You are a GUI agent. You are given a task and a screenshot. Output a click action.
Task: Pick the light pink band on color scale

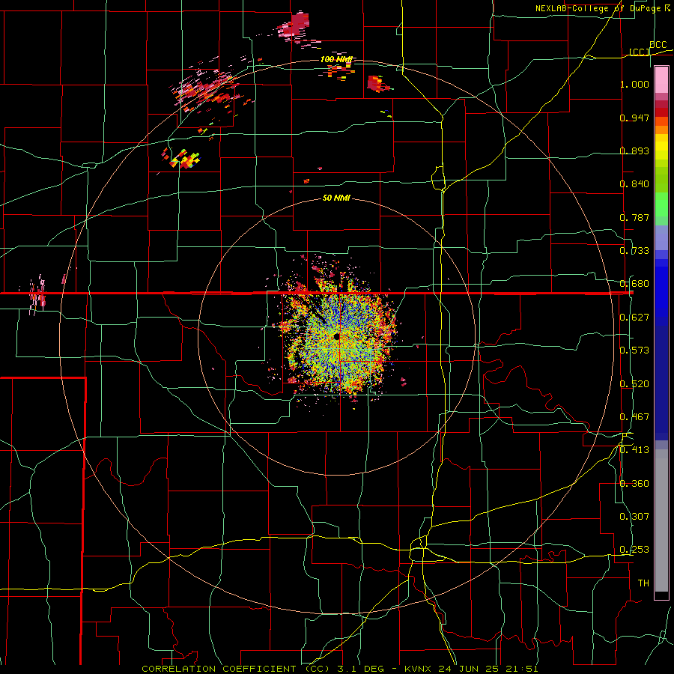coord(661,80)
